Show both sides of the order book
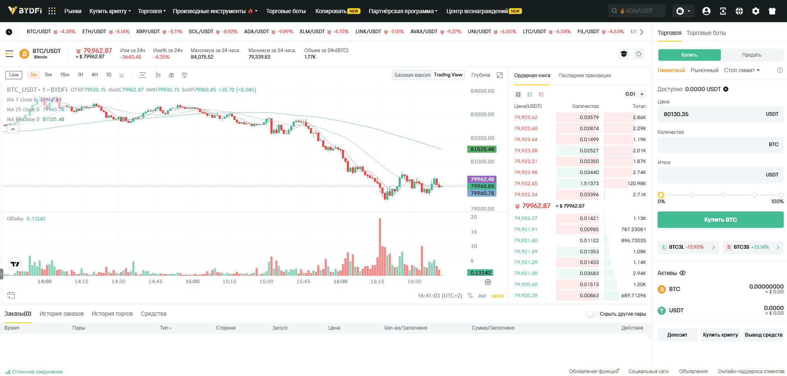 coord(518,94)
